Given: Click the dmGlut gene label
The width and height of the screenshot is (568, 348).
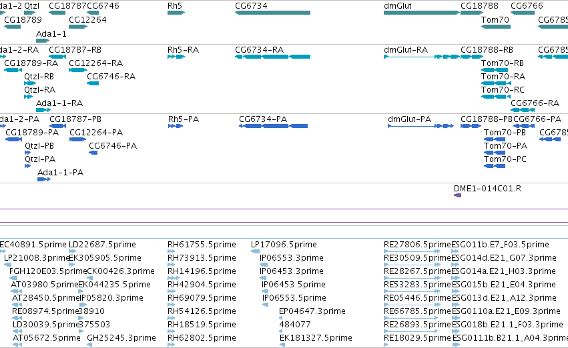Looking at the screenshot, I should (x=397, y=6).
